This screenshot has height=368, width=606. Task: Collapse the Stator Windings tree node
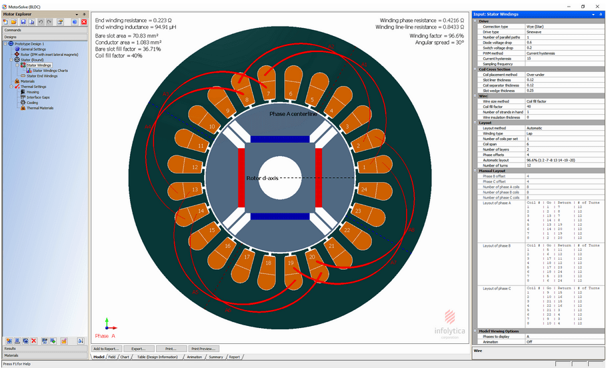(17, 65)
